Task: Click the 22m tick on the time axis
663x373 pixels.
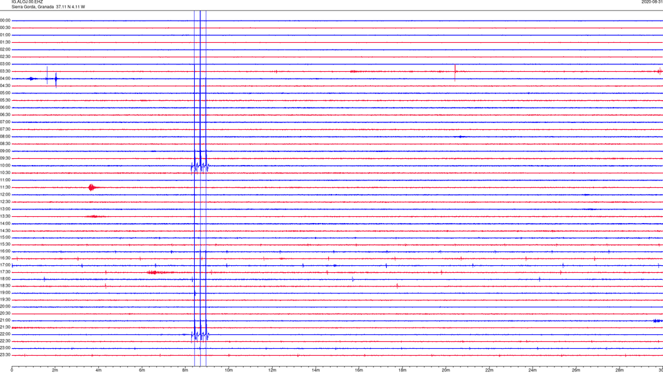Action: [x=489, y=370]
